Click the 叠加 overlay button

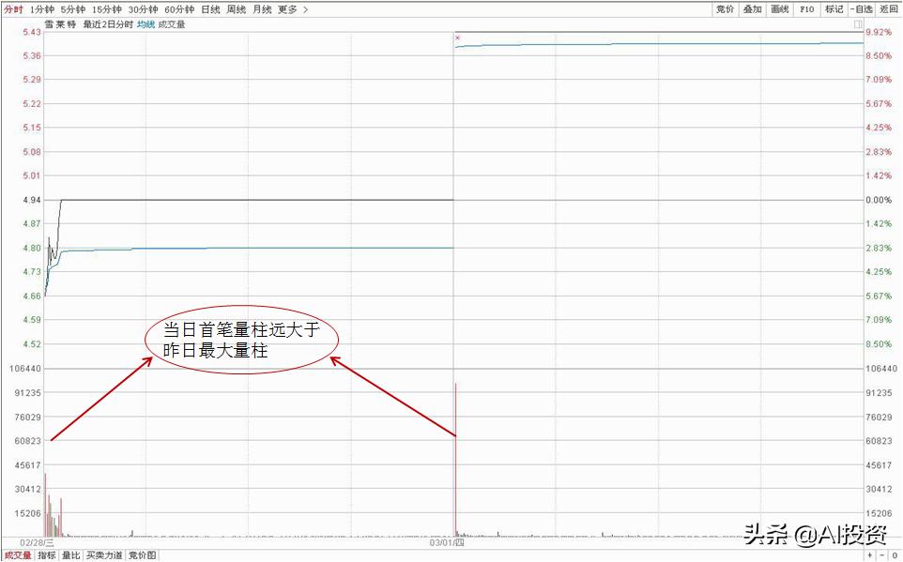[752, 9]
